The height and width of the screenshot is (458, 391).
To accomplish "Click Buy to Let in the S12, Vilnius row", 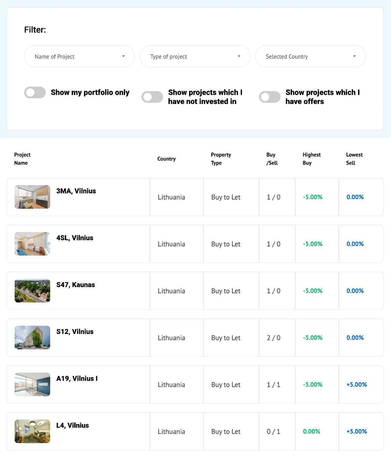I will pos(226,338).
